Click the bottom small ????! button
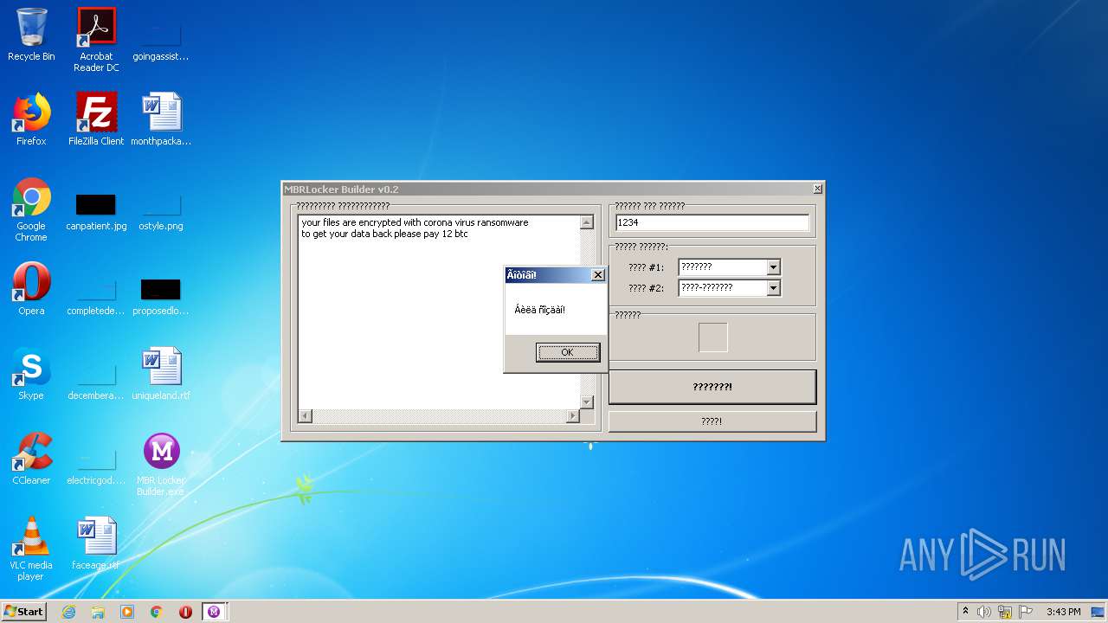1108x623 pixels. (712, 421)
